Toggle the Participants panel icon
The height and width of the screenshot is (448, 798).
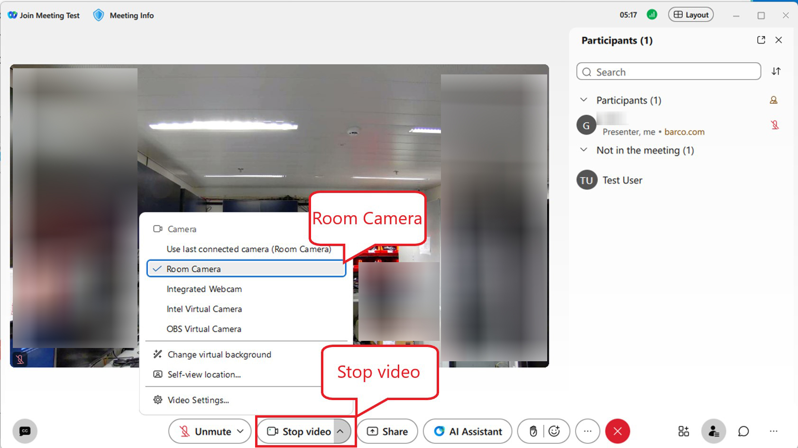tap(714, 431)
